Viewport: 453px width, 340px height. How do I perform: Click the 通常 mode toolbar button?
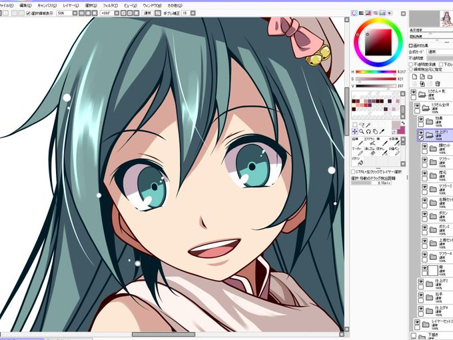[x=148, y=13]
